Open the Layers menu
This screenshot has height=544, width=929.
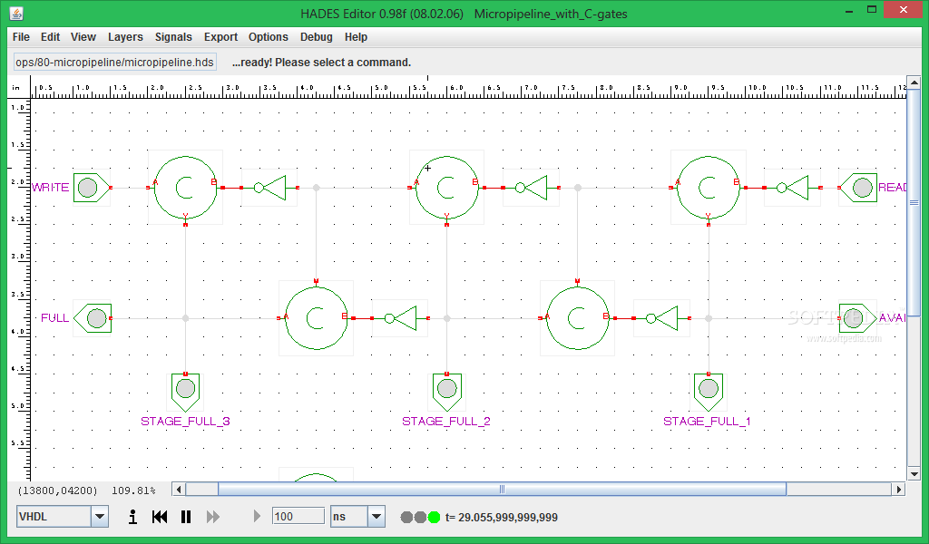(125, 36)
